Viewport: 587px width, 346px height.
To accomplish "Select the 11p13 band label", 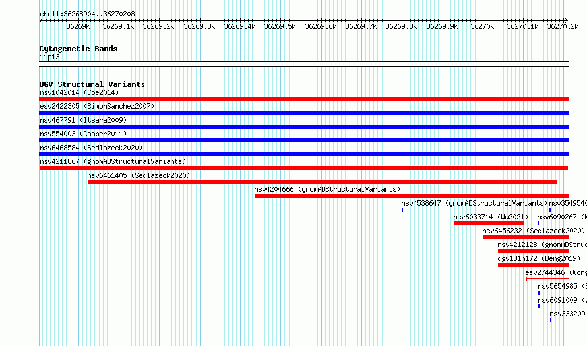I will (x=49, y=57).
